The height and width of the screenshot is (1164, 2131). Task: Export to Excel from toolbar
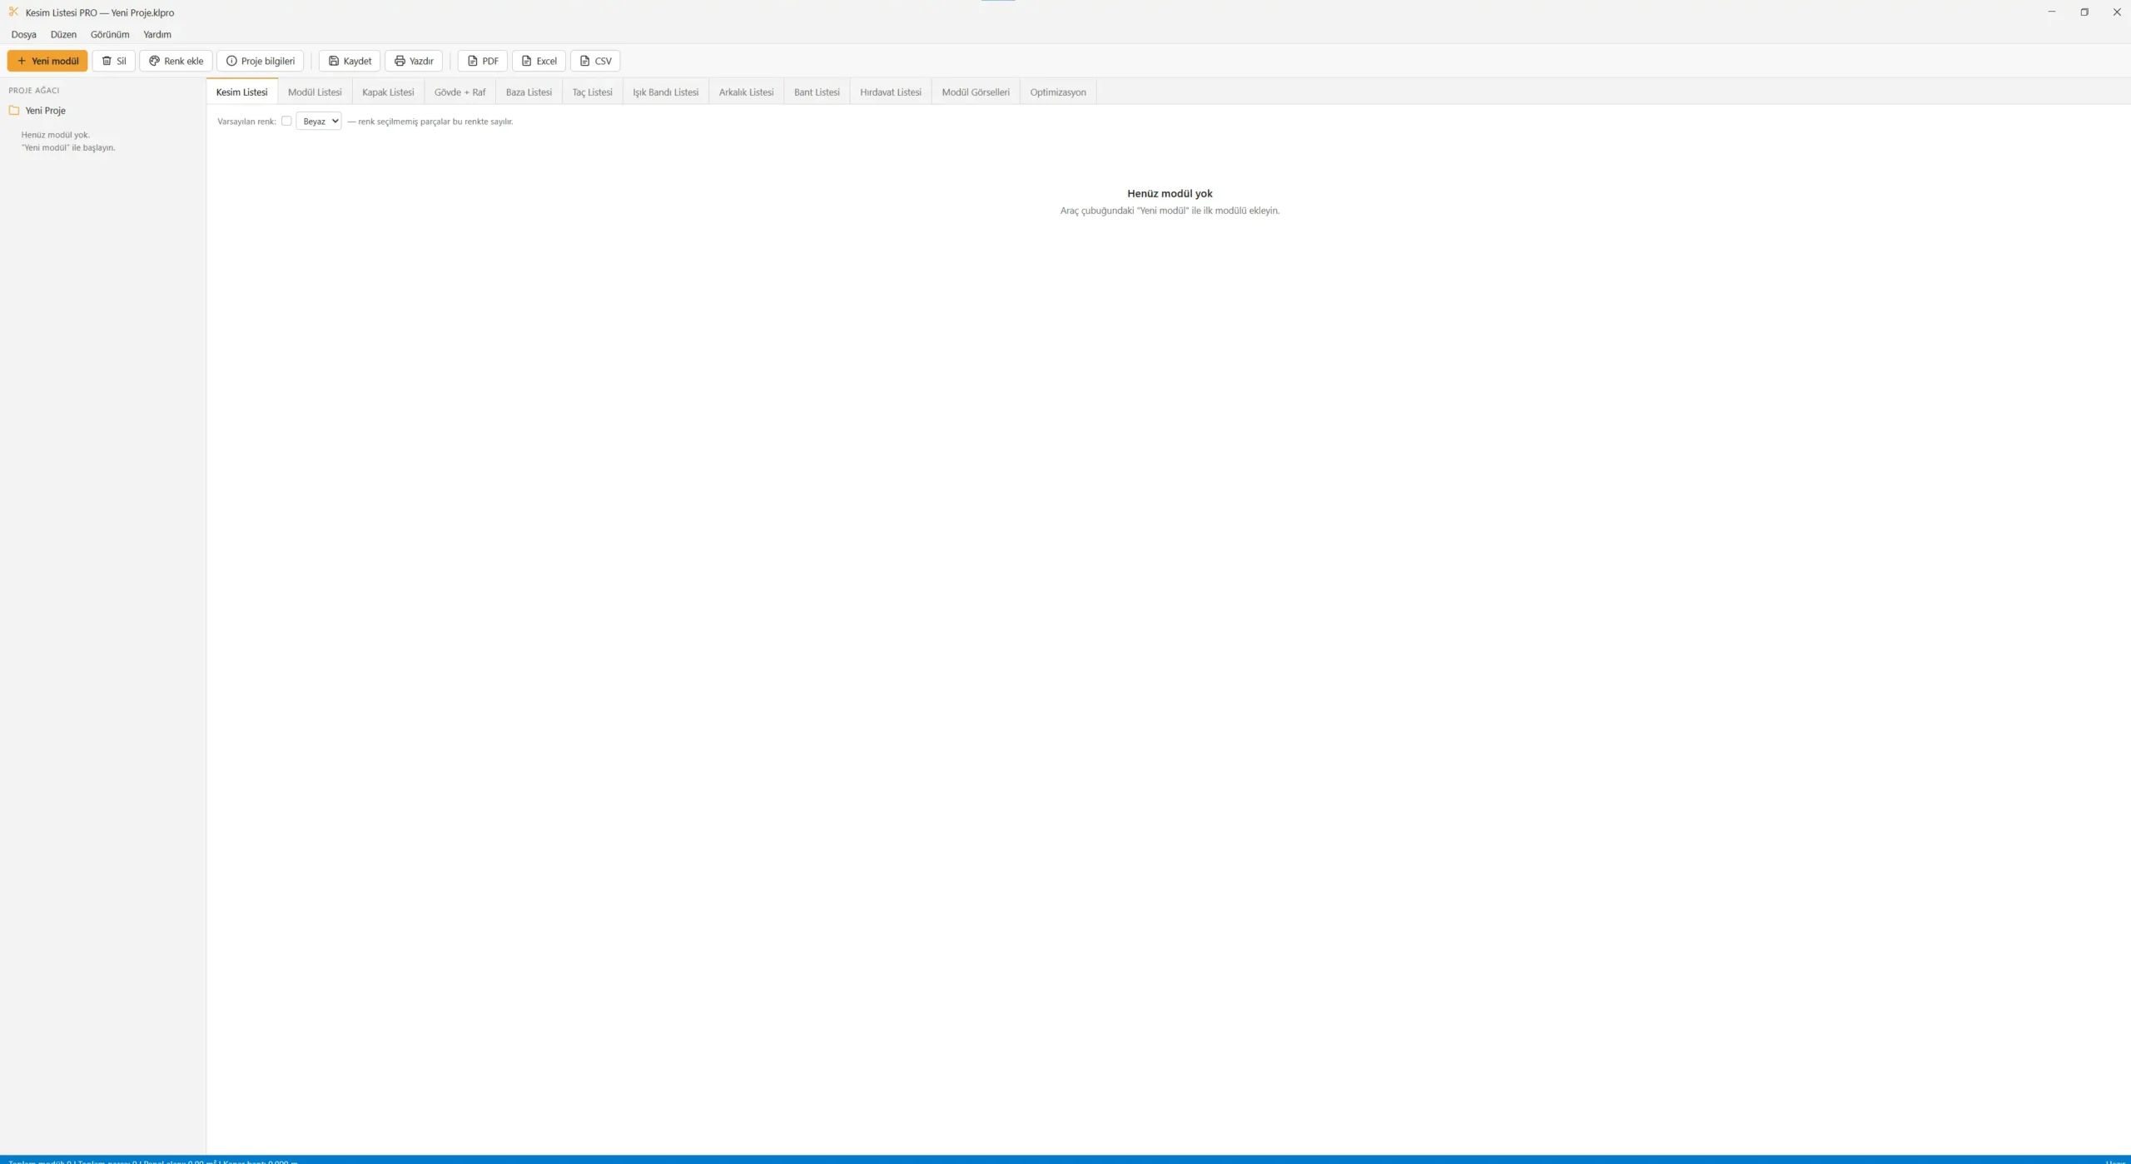(539, 61)
